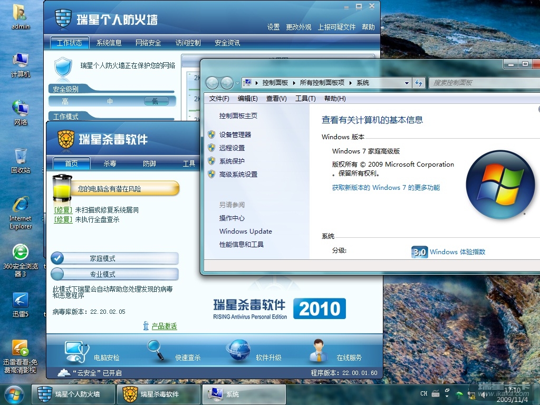Click the 云安全 cloud status icon
The height and width of the screenshot is (405, 540).
pos(64,373)
